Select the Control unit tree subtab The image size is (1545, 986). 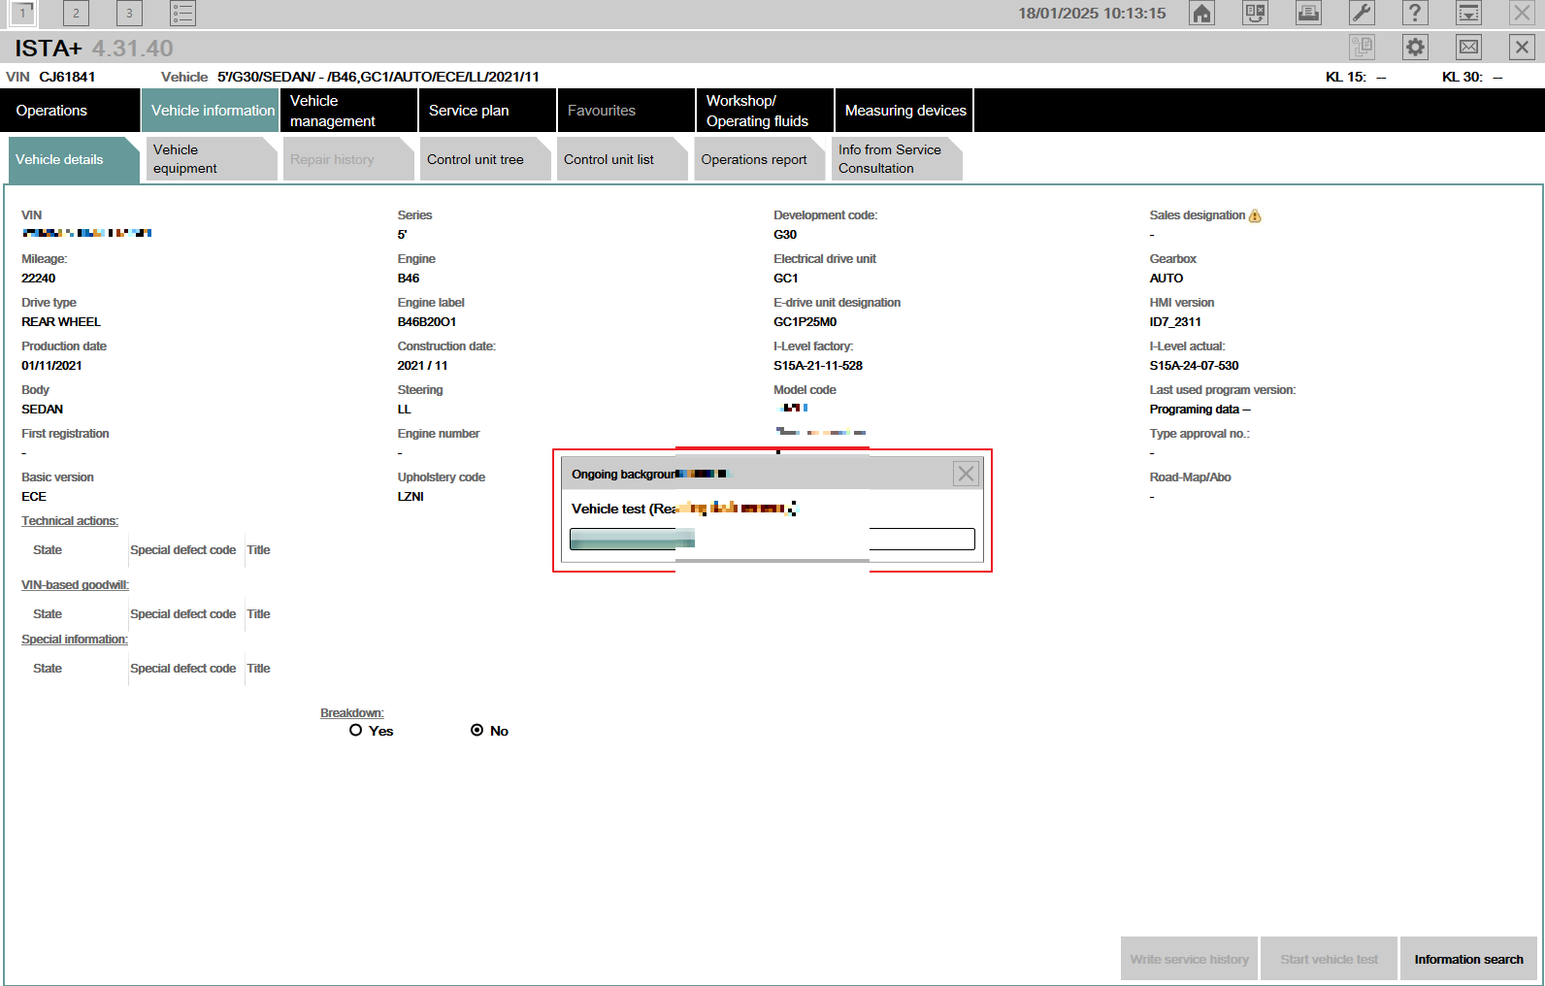click(484, 159)
